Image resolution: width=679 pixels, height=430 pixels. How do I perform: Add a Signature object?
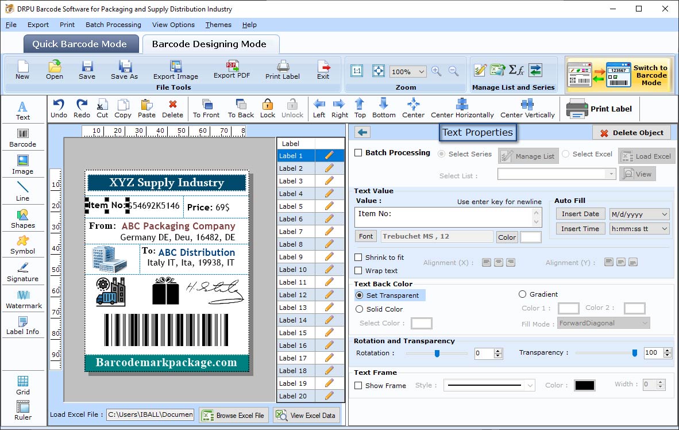22,272
